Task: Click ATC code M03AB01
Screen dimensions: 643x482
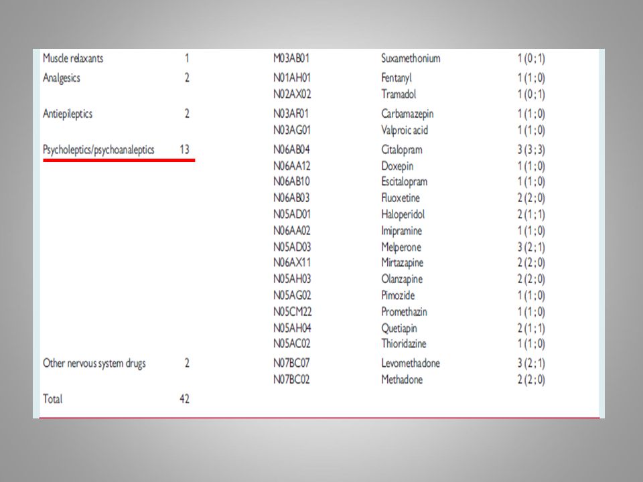Action: tap(291, 58)
